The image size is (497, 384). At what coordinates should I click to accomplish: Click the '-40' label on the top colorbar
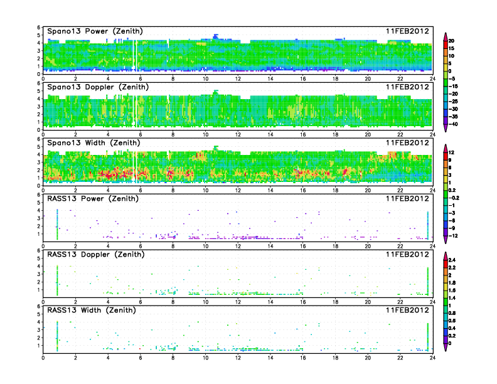[x=453, y=124]
